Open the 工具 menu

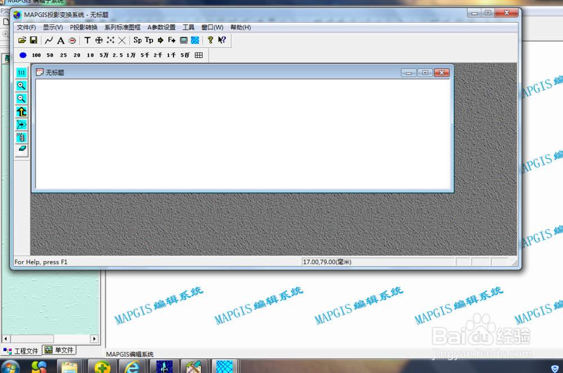[189, 27]
